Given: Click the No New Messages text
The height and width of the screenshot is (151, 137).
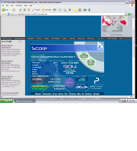Looking at the screenshot, I should click(x=117, y=35).
